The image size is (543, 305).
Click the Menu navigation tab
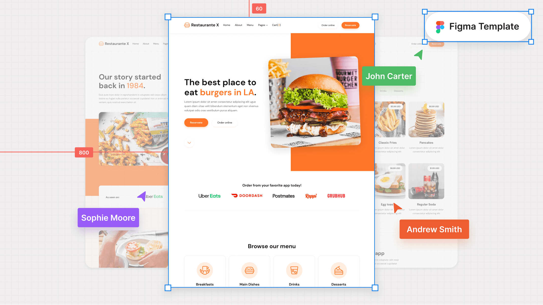pyautogui.click(x=250, y=25)
